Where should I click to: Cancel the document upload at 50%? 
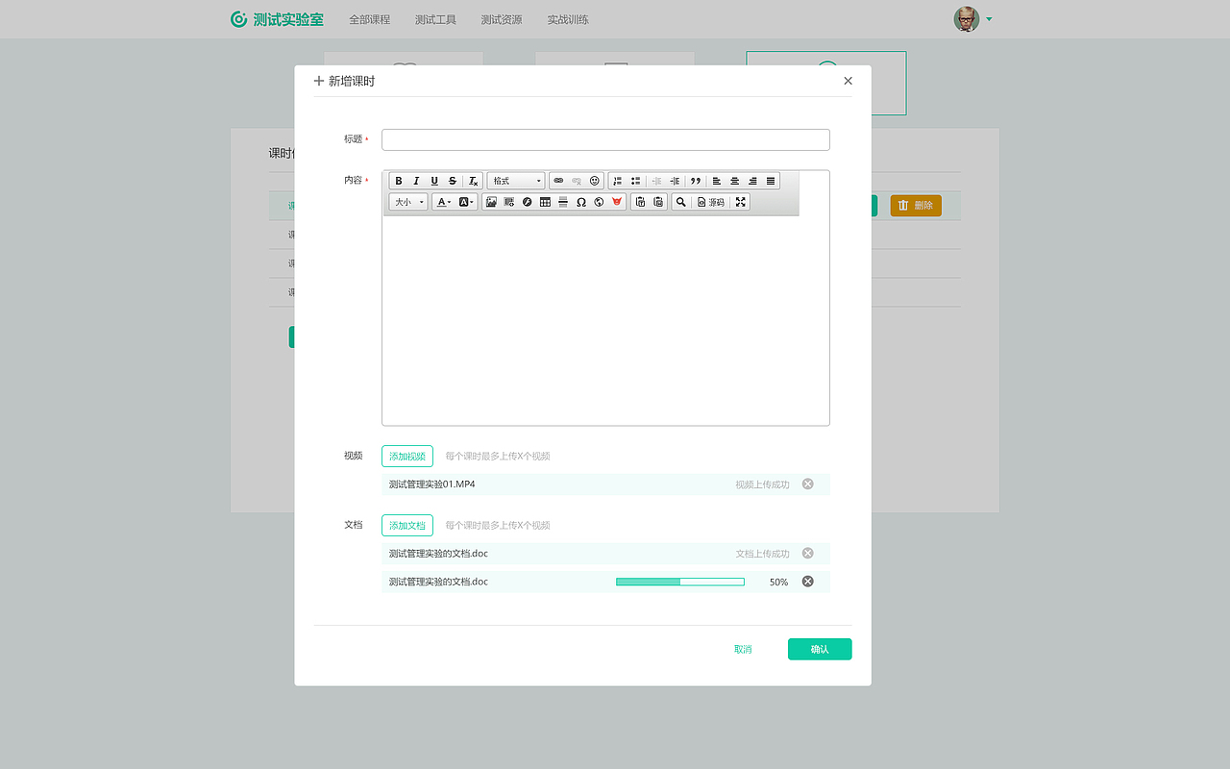(807, 582)
